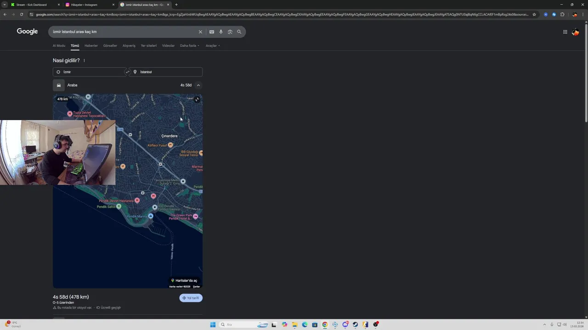Viewport: 588px width, 330px height.
Task: Click the Çınardere label on map
Action: tap(170, 136)
